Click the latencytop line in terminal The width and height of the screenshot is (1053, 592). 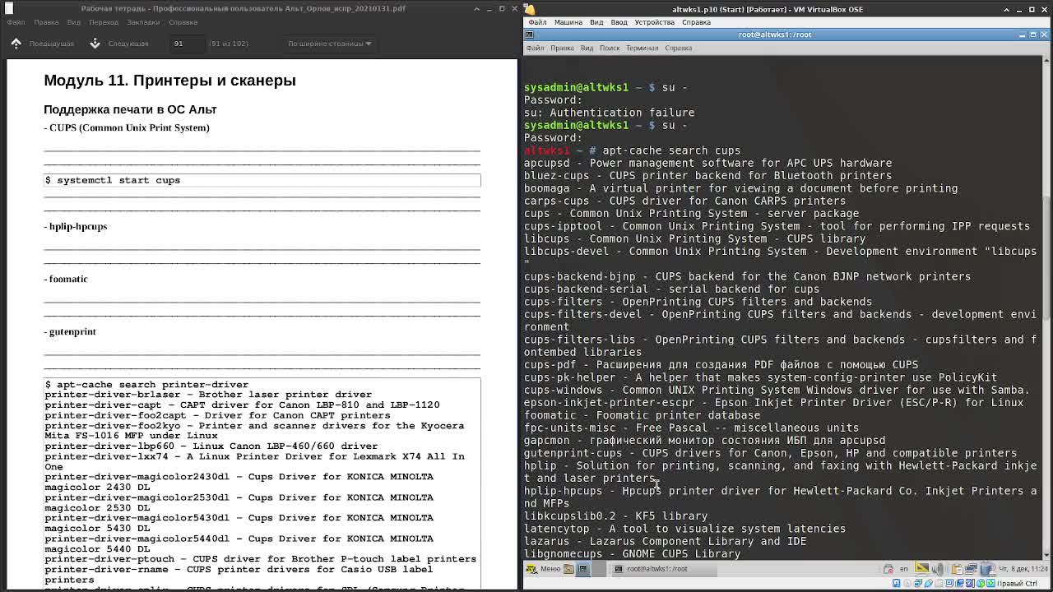684,529
